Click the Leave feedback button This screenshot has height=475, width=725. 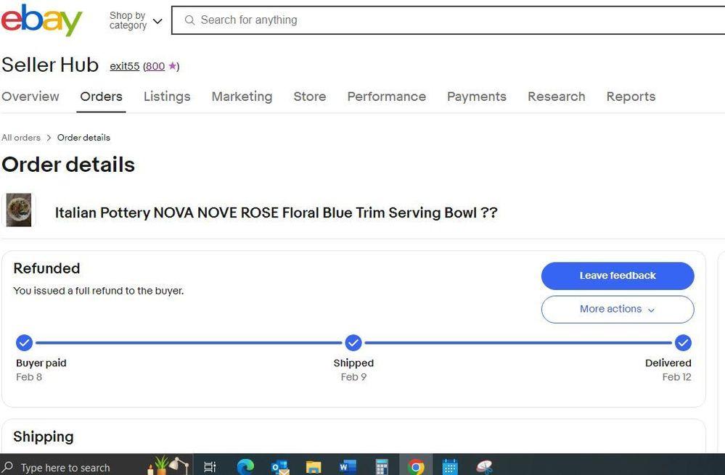click(x=618, y=276)
